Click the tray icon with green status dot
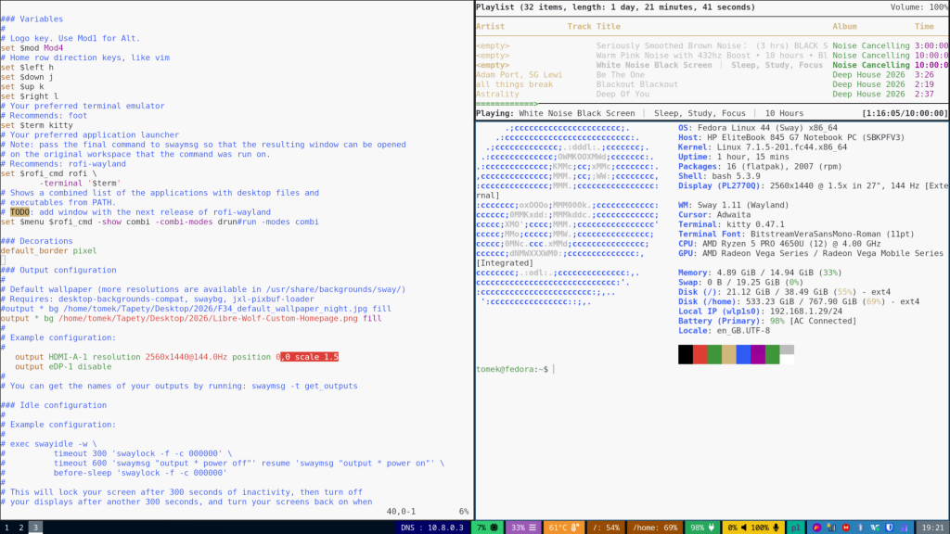Viewport: 950px width, 534px height. coord(875,528)
